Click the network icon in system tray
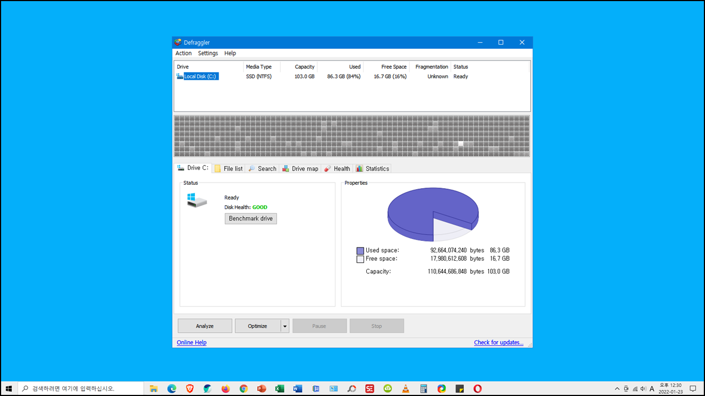This screenshot has height=396, width=705. pos(635,389)
